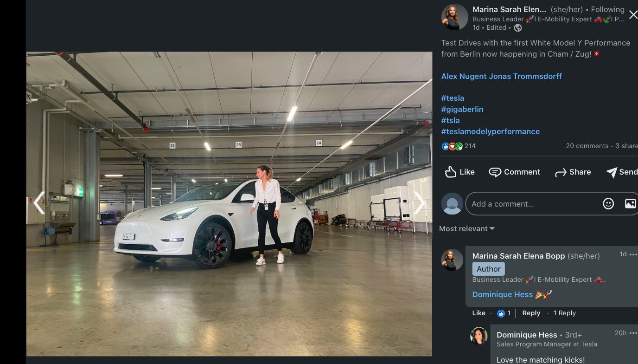Click the Share arrow icon

pos(561,172)
